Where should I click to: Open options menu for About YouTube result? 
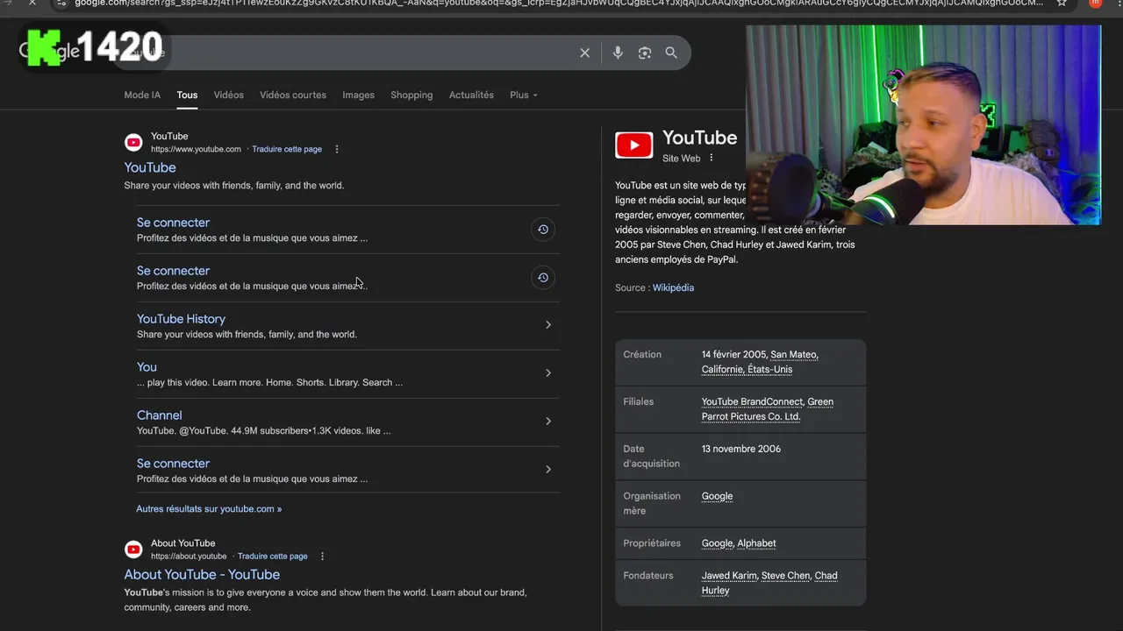pyautogui.click(x=322, y=557)
